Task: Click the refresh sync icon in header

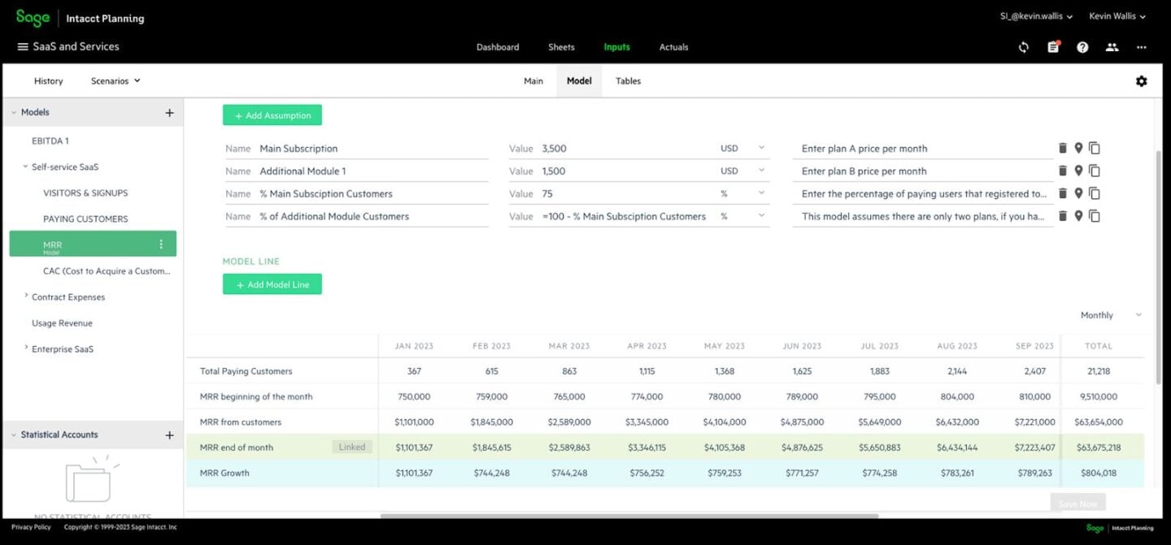Action: (x=1023, y=47)
